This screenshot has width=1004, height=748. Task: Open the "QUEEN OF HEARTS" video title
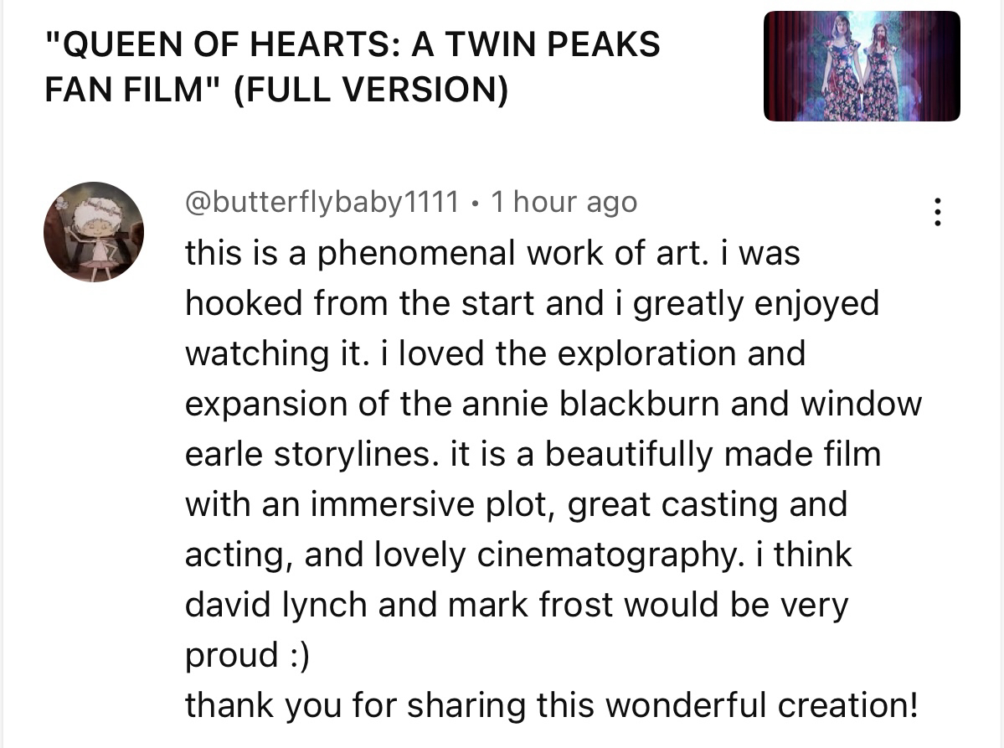(x=352, y=44)
